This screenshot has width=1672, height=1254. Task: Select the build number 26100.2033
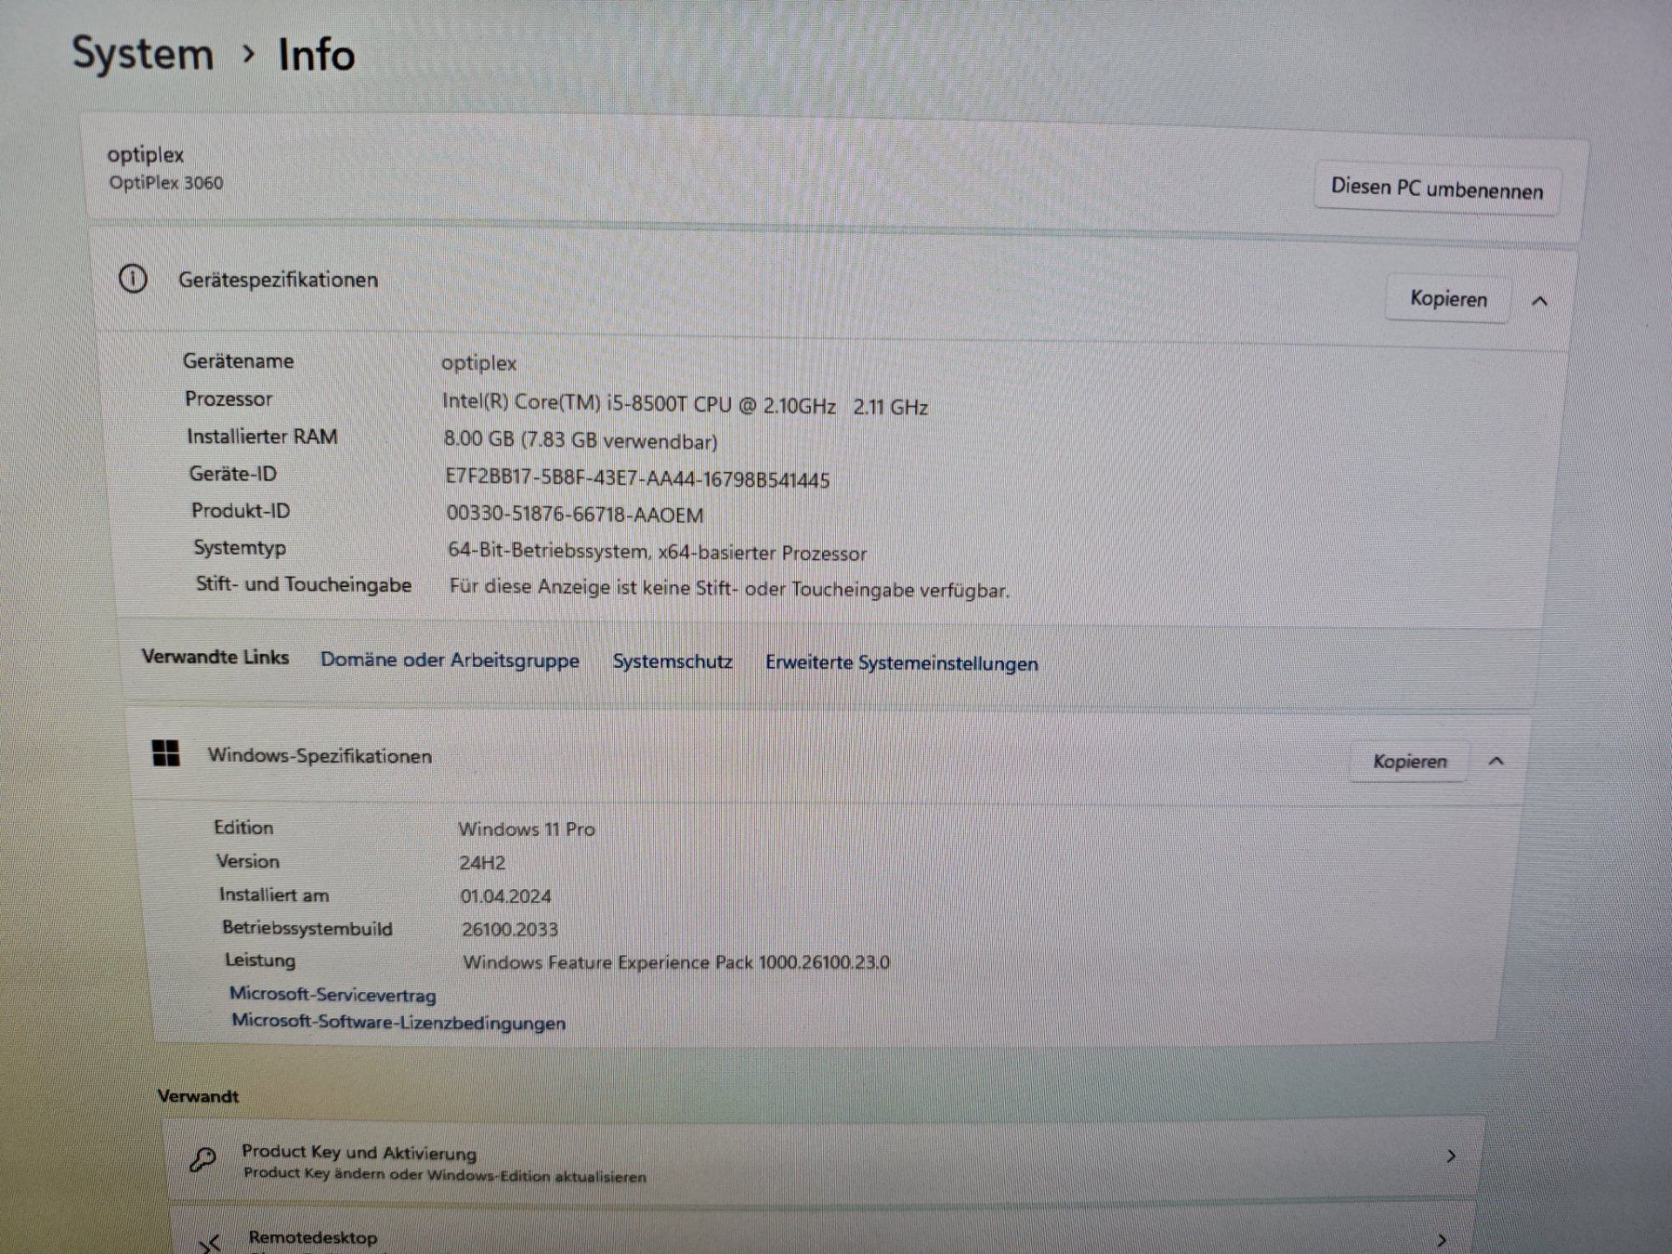pyautogui.click(x=510, y=929)
